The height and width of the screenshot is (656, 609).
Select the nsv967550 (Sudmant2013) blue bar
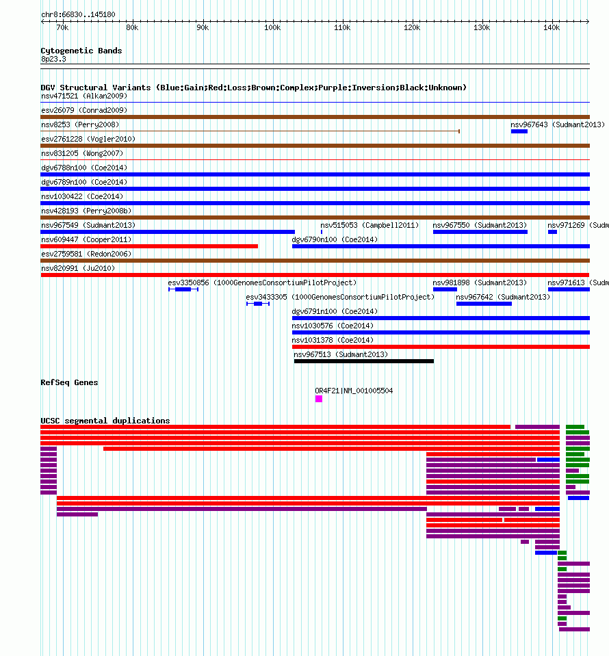pyautogui.click(x=480, y=232)
